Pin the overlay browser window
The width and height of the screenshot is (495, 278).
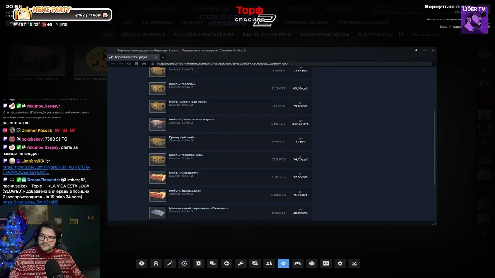coord(416,50)
